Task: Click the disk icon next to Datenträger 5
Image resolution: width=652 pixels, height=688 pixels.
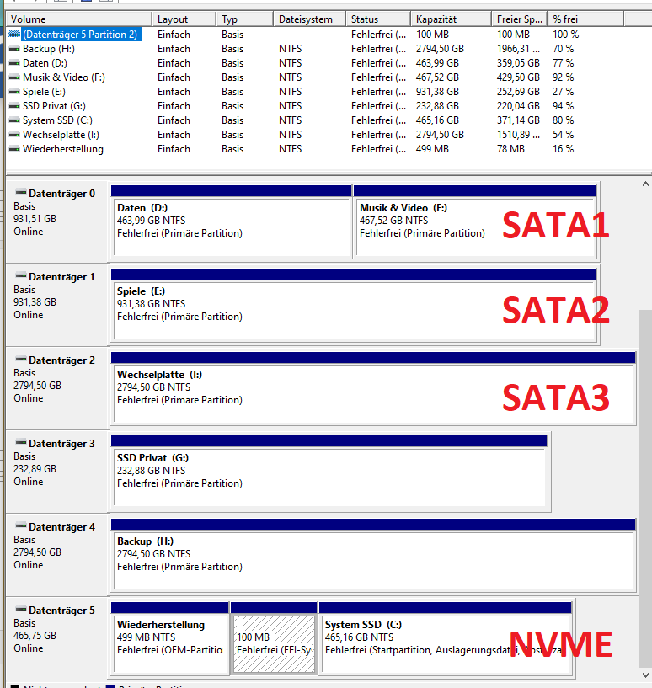Action: click(x=20, y=609)
